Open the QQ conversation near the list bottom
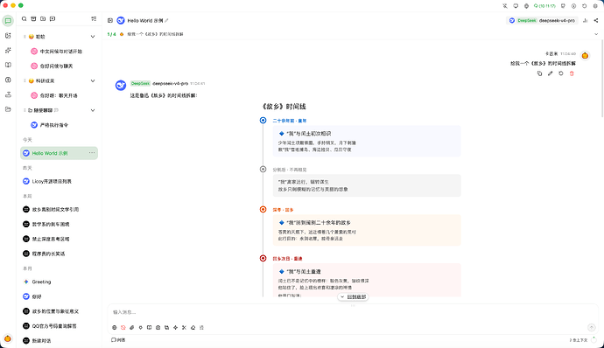This screenshot has width=604, height=348. coord(59,326)
